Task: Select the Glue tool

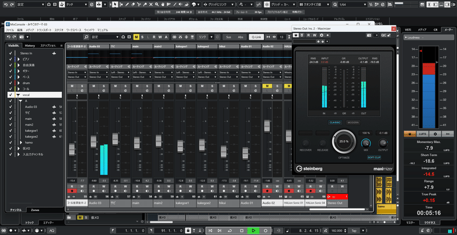Action: 145,5
